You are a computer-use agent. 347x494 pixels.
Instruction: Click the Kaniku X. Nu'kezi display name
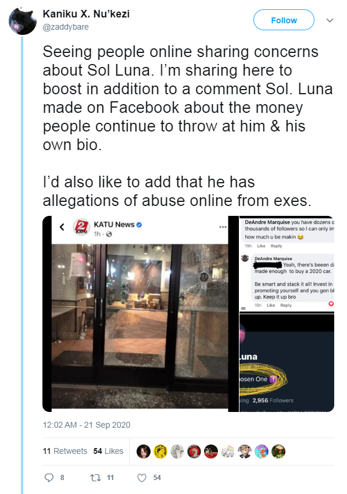coord(86,14)
